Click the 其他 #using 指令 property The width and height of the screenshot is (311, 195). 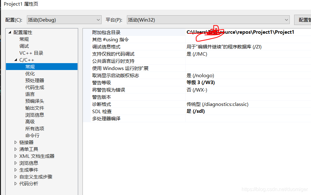pyautogui.click(x=110, y=39)
